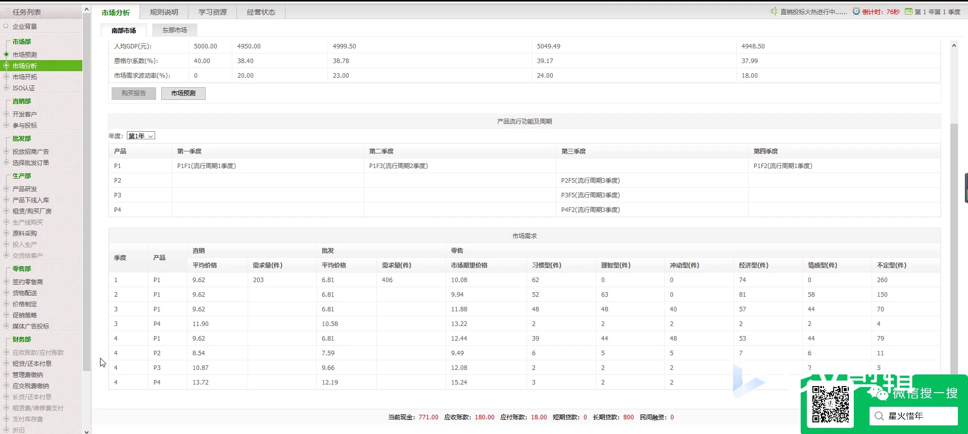Click the 直销 需求量 value 203
This screenshot has height=434, width=968.
(258, 280)
